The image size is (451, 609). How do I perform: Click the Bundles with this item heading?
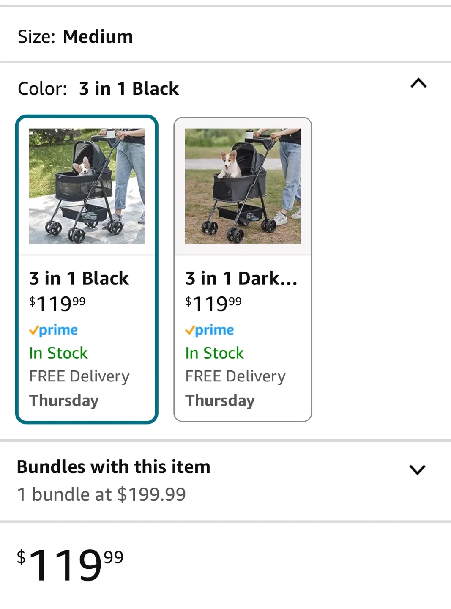coord(113,466)
